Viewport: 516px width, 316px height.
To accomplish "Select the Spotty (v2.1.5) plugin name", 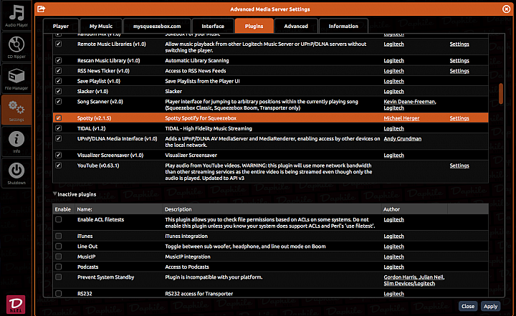I will pos(94,118).
